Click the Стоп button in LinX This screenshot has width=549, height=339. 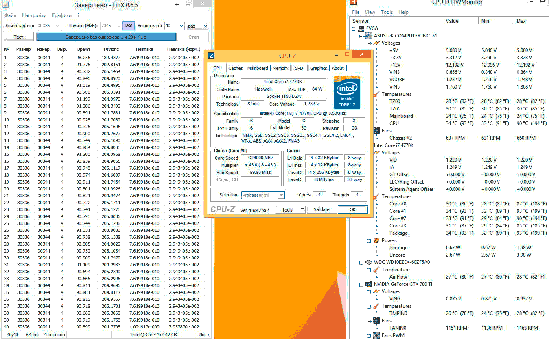194,37
